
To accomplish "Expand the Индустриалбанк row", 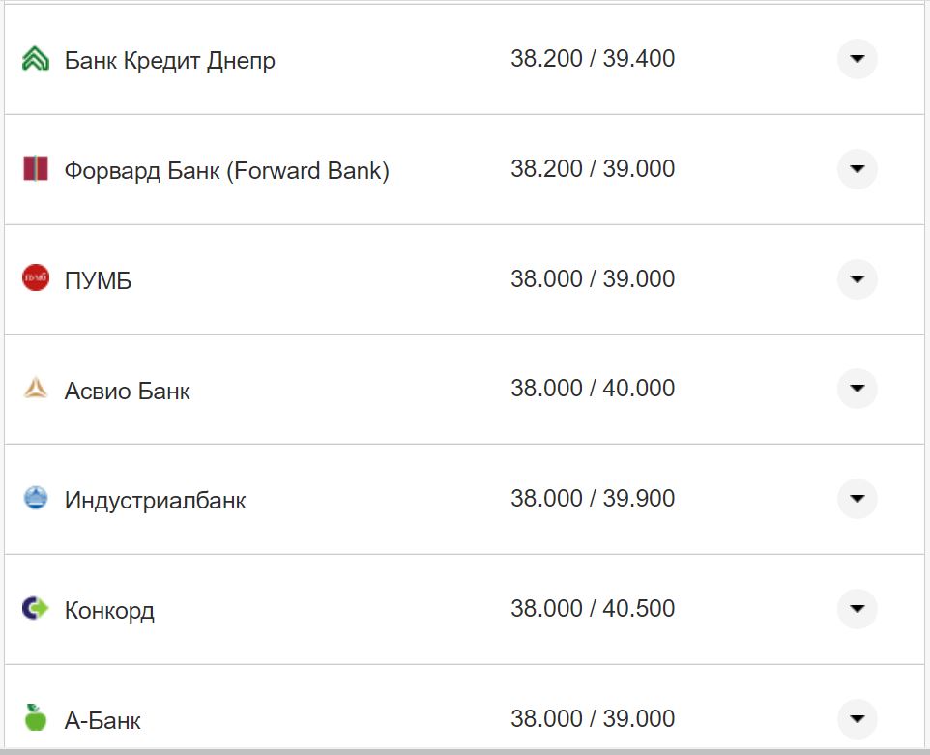I will [857, 499].
